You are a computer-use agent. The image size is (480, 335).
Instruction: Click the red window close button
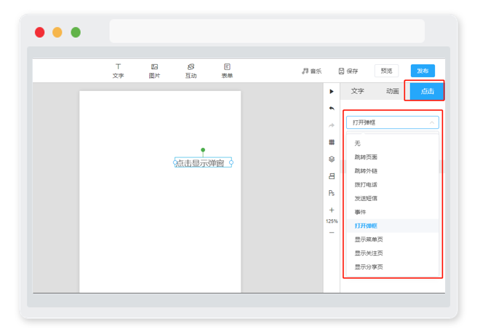click(40, 32)
